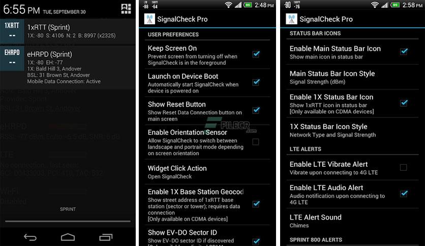Viewport: 425px width, 246px height.
Task: Tap the notification shade drag handle bar
Action: click(x=68, y=221)
